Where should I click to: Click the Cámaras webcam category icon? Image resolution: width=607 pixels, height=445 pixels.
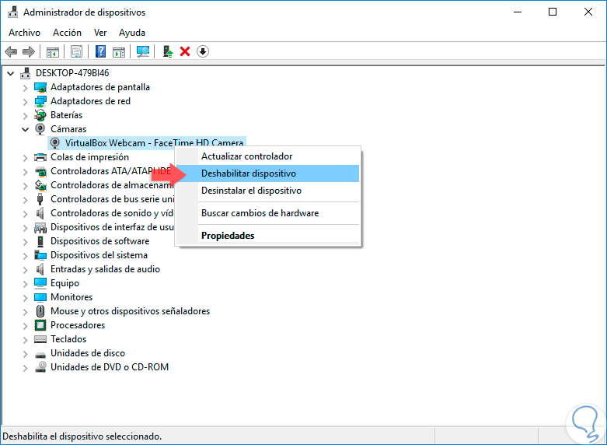tap(40, 129)
